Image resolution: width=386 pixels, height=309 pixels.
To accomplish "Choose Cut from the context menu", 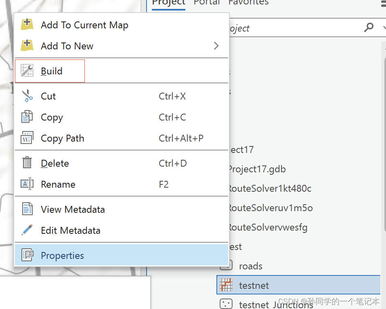I will coord(122,96).
